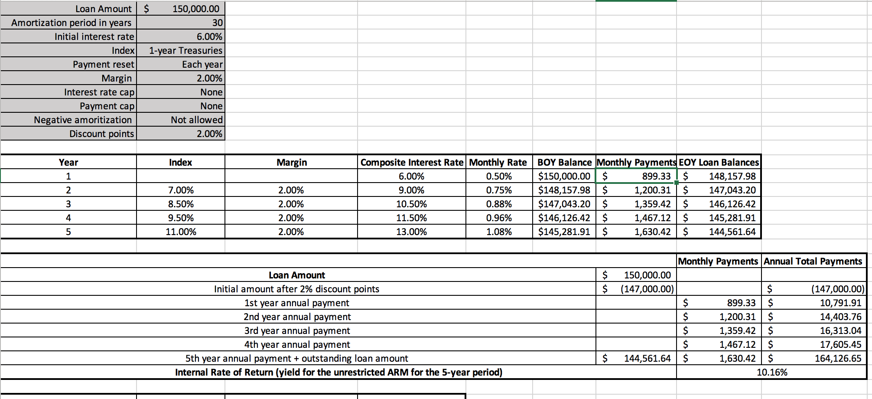The width and height of the screenshot is (872, 399).
Task: Select the 'Year' column header cell
Action: [x=68, y=162]
